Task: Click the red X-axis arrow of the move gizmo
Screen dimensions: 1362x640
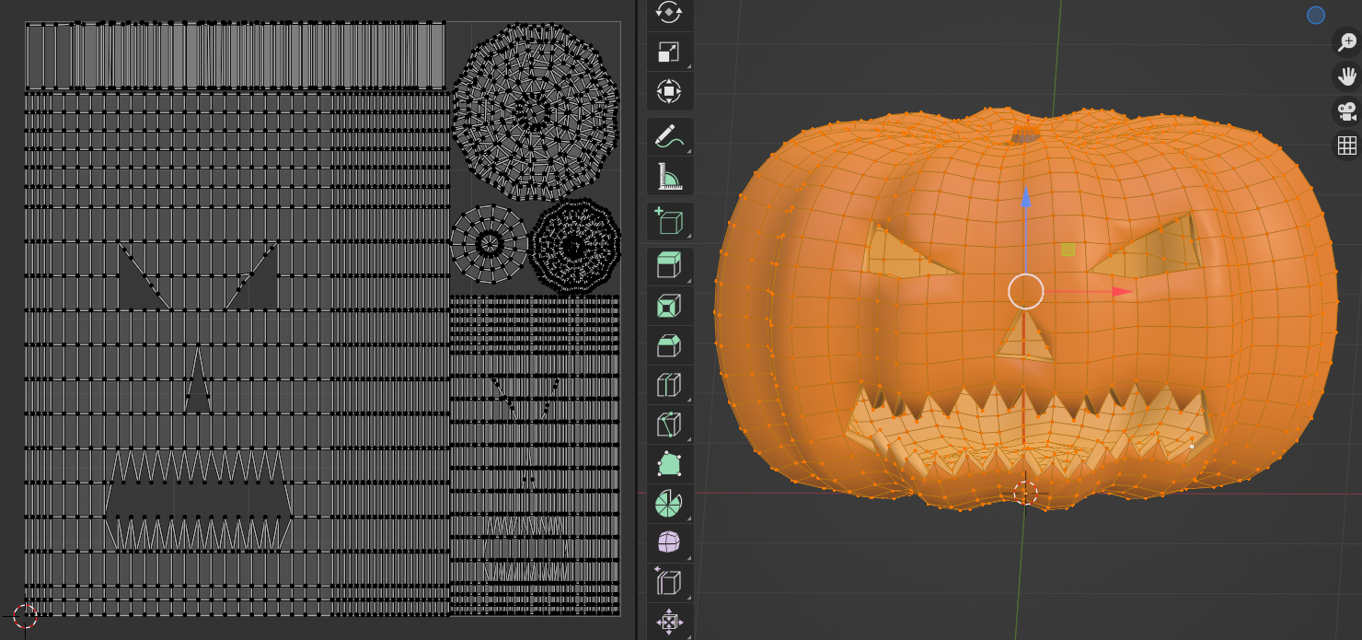Action: (x=1122, y=292)
